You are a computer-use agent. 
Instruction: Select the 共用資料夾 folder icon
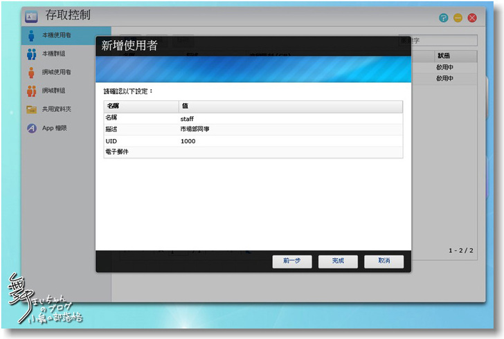tap(32, 109)
